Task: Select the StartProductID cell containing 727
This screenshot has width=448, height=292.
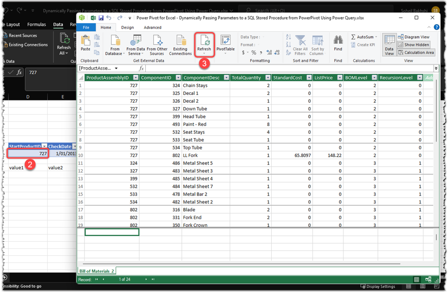Action: pyautogui.click(x=28, y=153)
